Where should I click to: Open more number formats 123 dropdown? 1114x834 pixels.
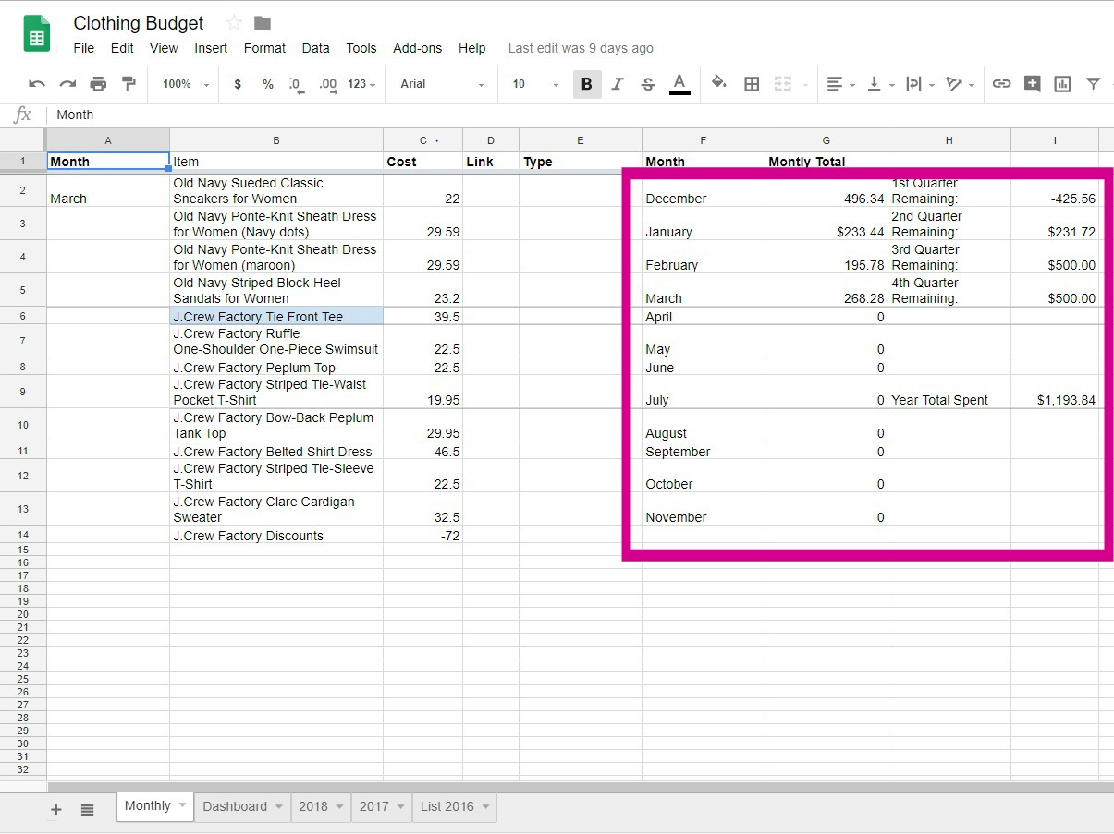click(361, 84)
